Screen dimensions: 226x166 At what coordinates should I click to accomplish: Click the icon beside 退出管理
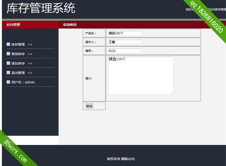tap(8, 73)
